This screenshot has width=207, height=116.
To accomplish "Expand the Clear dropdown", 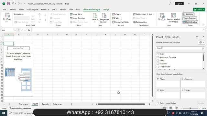I will click(x=117, y=14).
